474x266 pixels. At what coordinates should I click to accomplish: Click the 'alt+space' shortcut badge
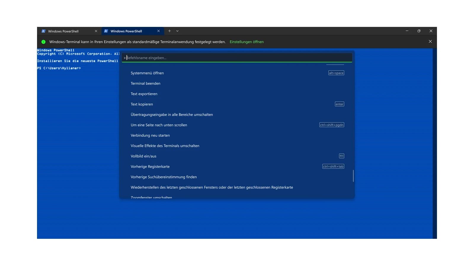(336, 73)
